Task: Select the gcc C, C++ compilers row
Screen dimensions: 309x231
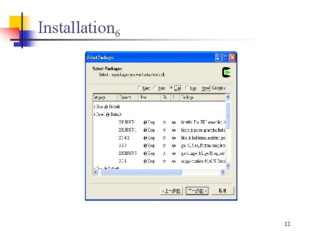Action: (203, 145)
